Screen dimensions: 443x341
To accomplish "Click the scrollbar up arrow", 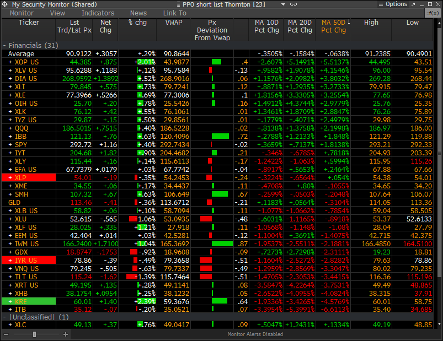I will point(439,23).
